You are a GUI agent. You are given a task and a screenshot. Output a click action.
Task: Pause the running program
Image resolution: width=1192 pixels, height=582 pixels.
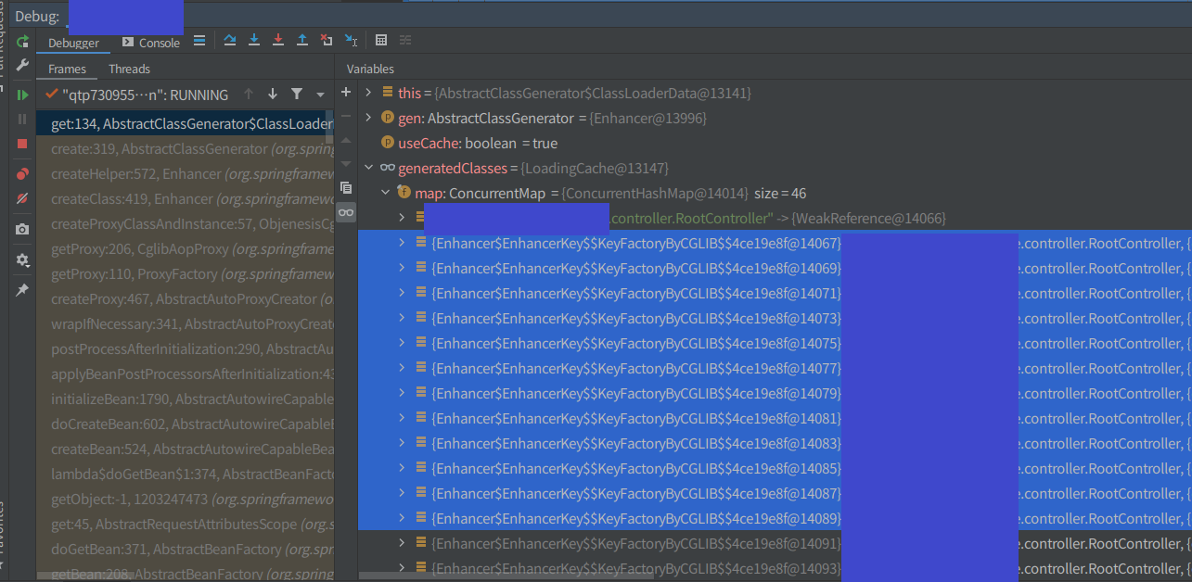[23, 119]
